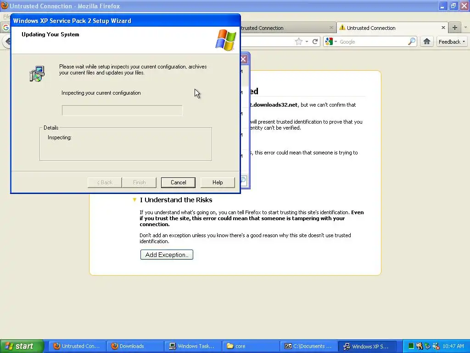Click the Firefox back arrow button
Viewport: 470px width, 353px height.
(6, 41)
